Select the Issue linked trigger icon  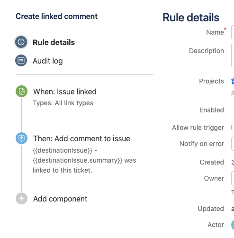pyautogui.click(x=21, y=92)
